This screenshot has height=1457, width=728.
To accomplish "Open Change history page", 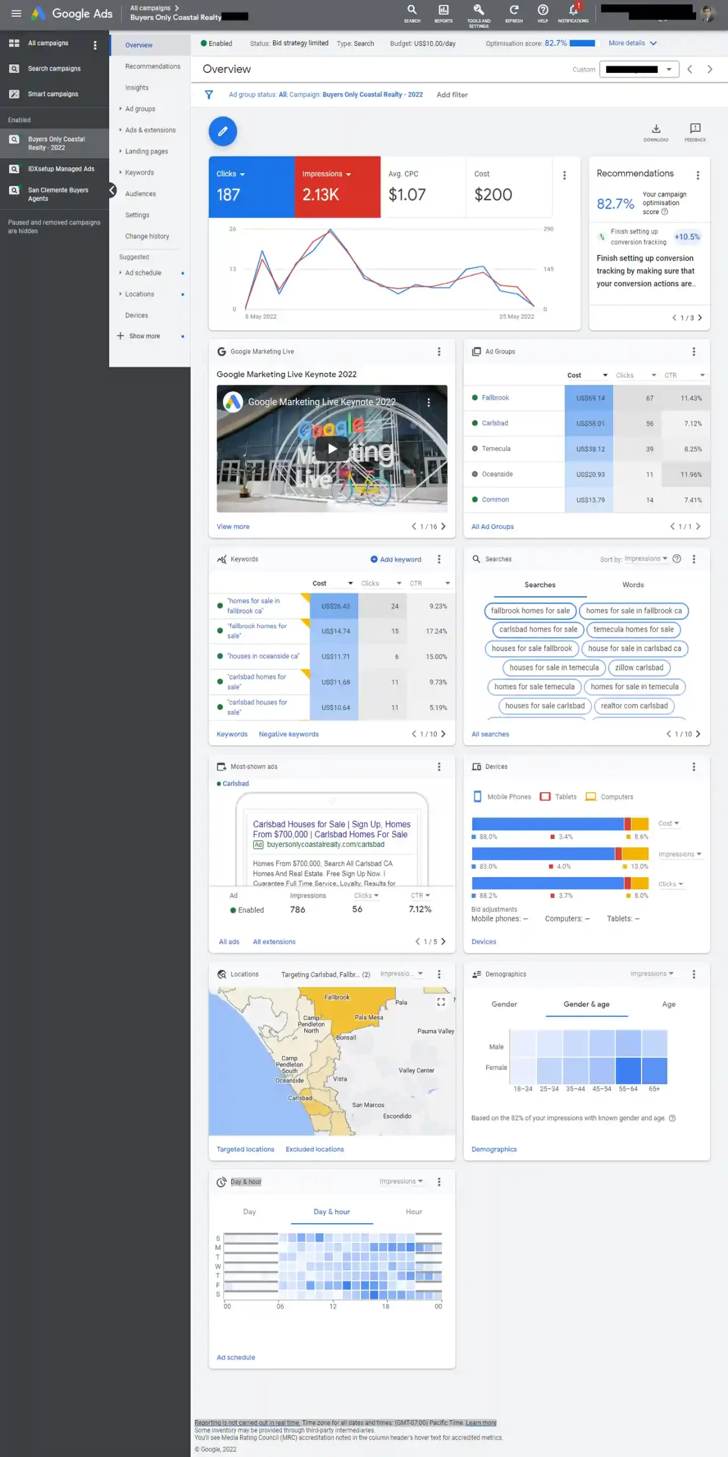I will coord(147,237).
